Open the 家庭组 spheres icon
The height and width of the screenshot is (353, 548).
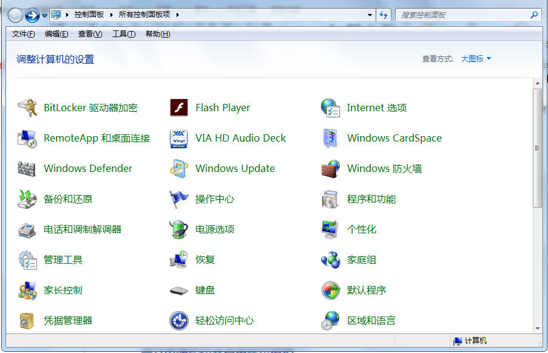pyautogui.click(x=331, y=260)
